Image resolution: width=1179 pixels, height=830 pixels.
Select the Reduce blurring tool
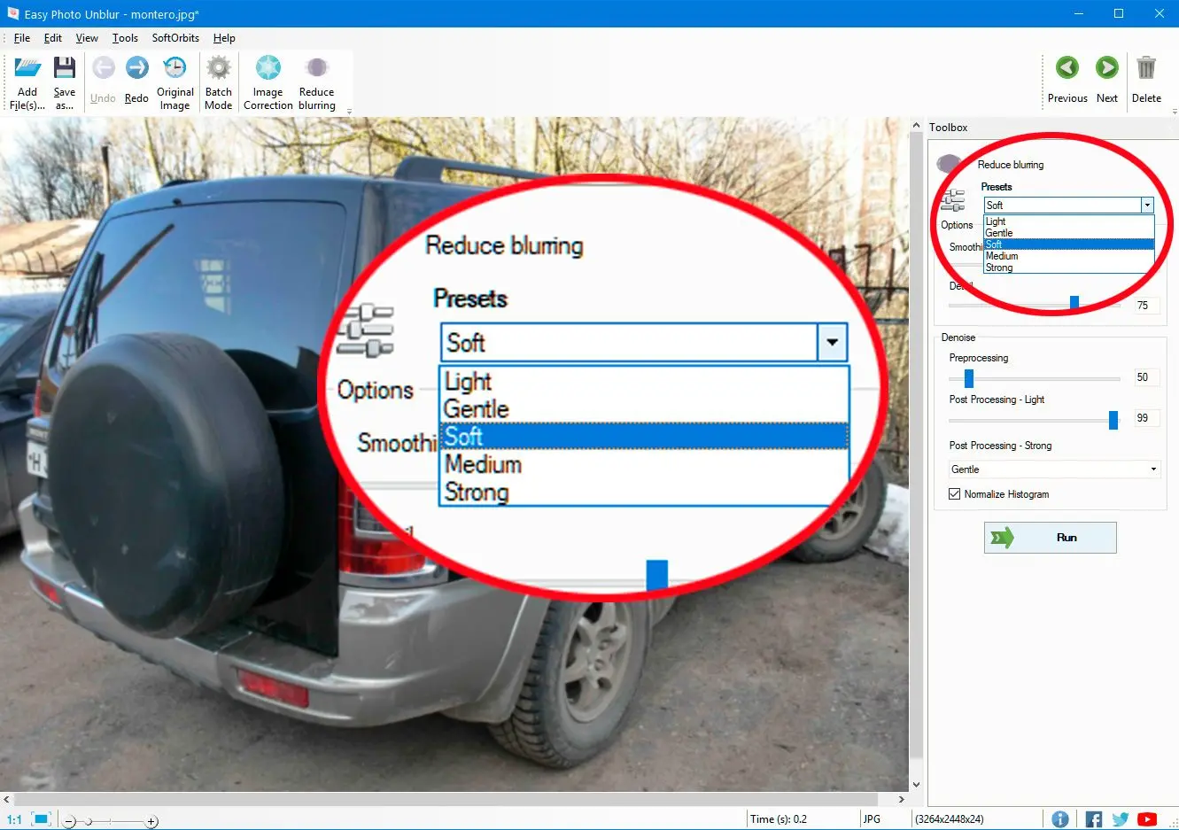point(316,69)
